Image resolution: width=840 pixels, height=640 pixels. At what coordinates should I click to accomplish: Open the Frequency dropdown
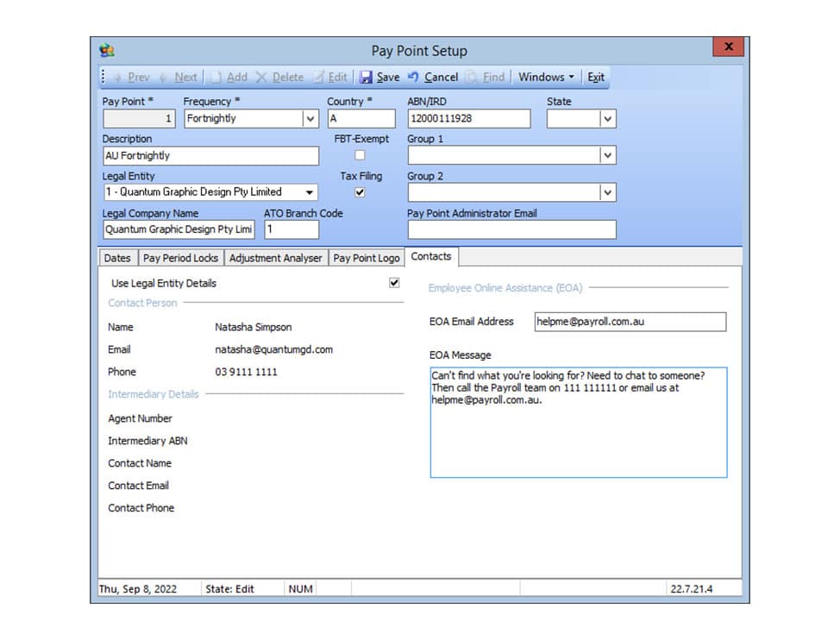[x=310, y=119]
